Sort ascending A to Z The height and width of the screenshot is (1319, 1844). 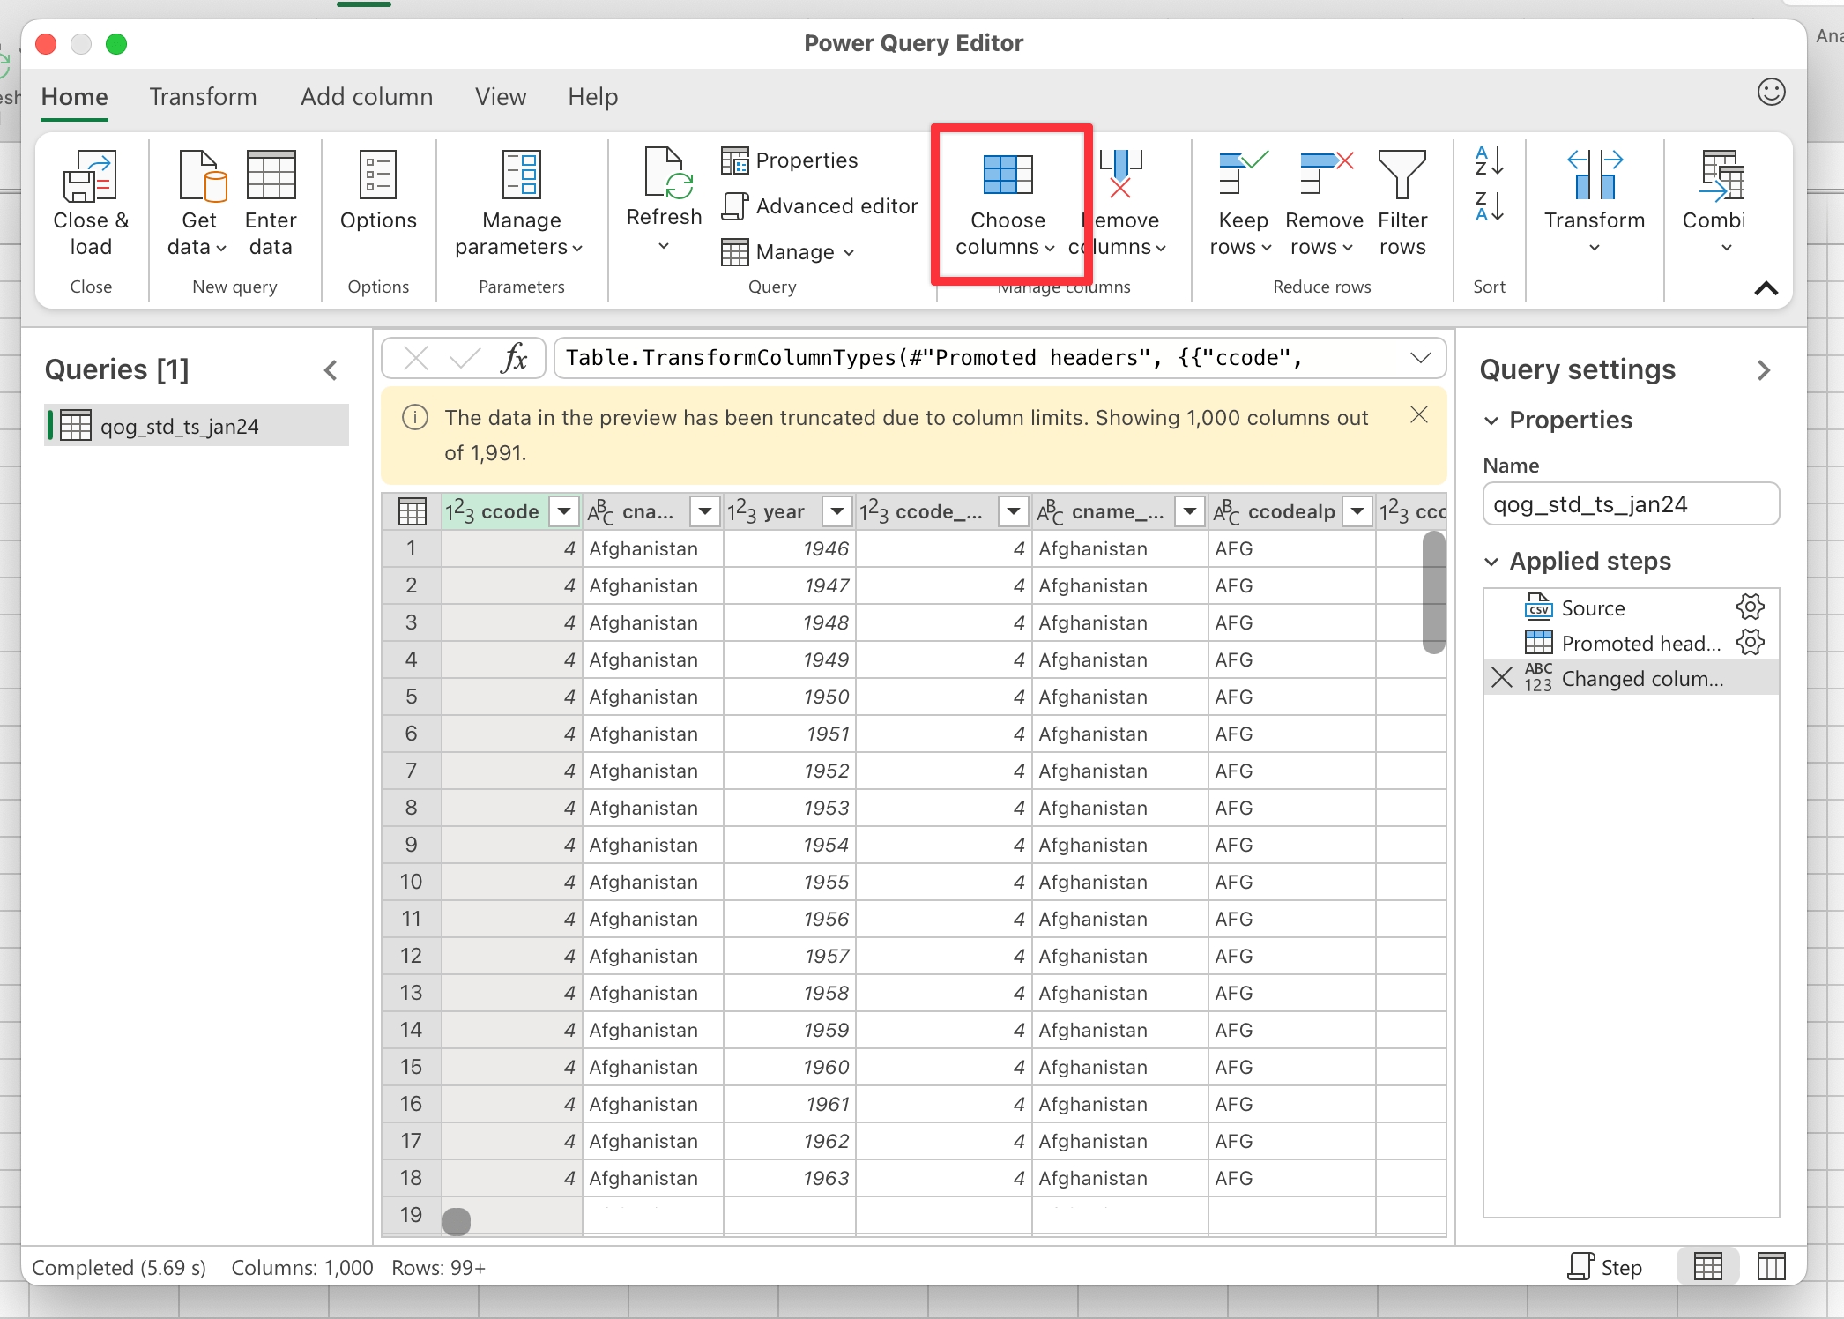1489,161
